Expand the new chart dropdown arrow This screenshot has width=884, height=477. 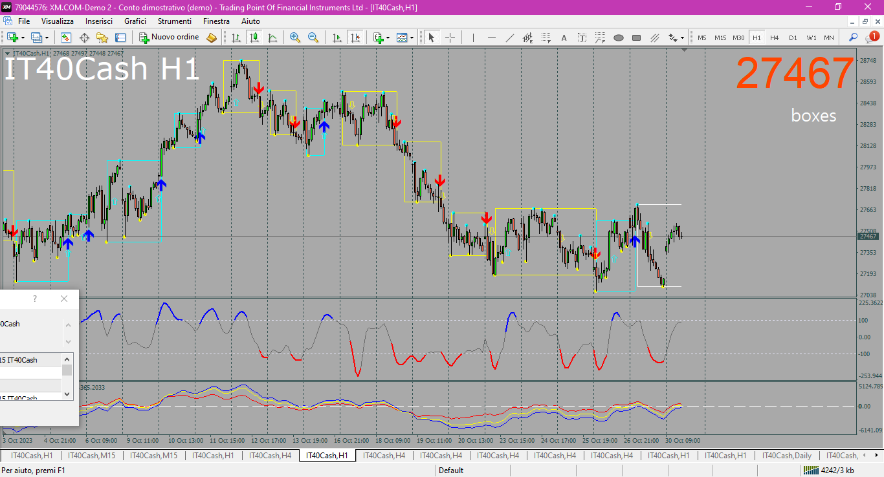coord(22,37)
